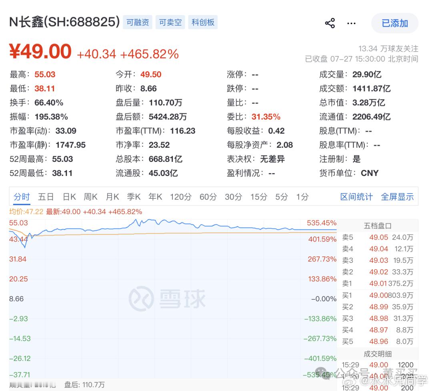Image resolution: width=432 pixels, height=391 pixels.
Task: Click the 买4 order row at 48.97
Action: pyautogui.click(x=378, y=330)
